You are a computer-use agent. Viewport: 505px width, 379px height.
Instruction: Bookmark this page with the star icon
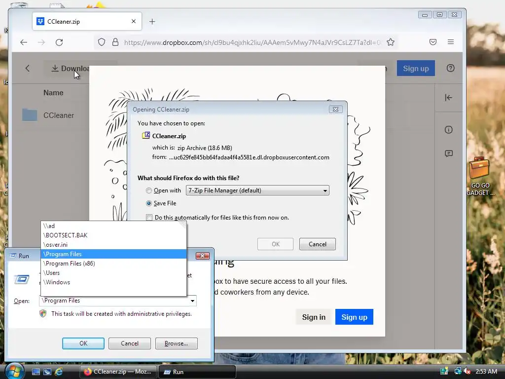pos(391,42)
